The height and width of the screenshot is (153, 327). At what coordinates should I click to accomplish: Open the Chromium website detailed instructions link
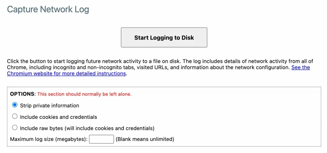click(x=66, y=73)
